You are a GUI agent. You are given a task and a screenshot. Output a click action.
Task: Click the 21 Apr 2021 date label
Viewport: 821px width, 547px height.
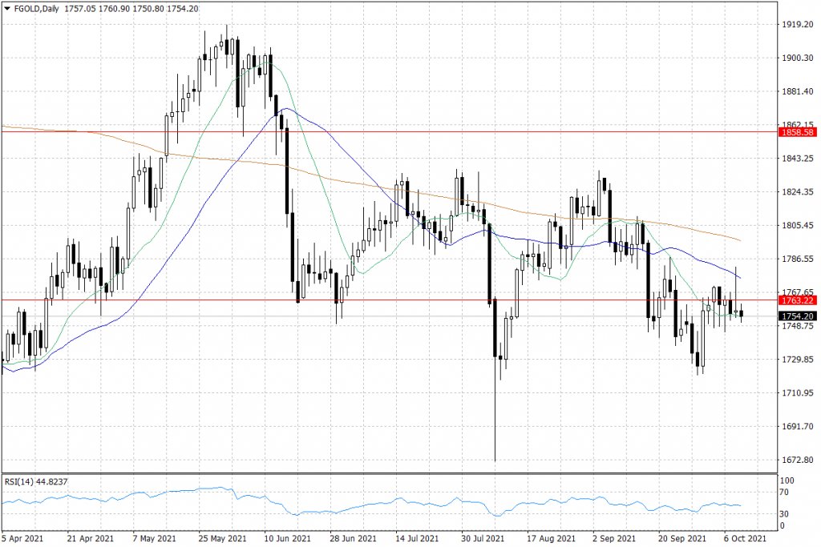(x=90, y=538)
